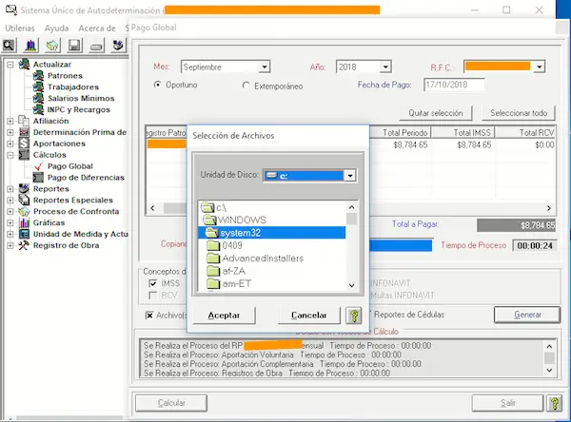Click the help icon beside Salir

pos(554,403)
